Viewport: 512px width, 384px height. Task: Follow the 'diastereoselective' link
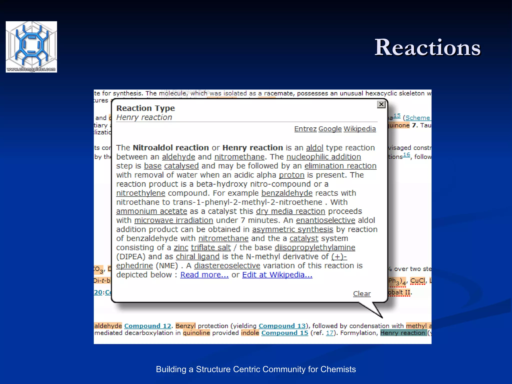tap(227, 265)
